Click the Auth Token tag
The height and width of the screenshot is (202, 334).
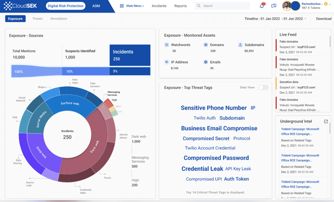[237, 179]
